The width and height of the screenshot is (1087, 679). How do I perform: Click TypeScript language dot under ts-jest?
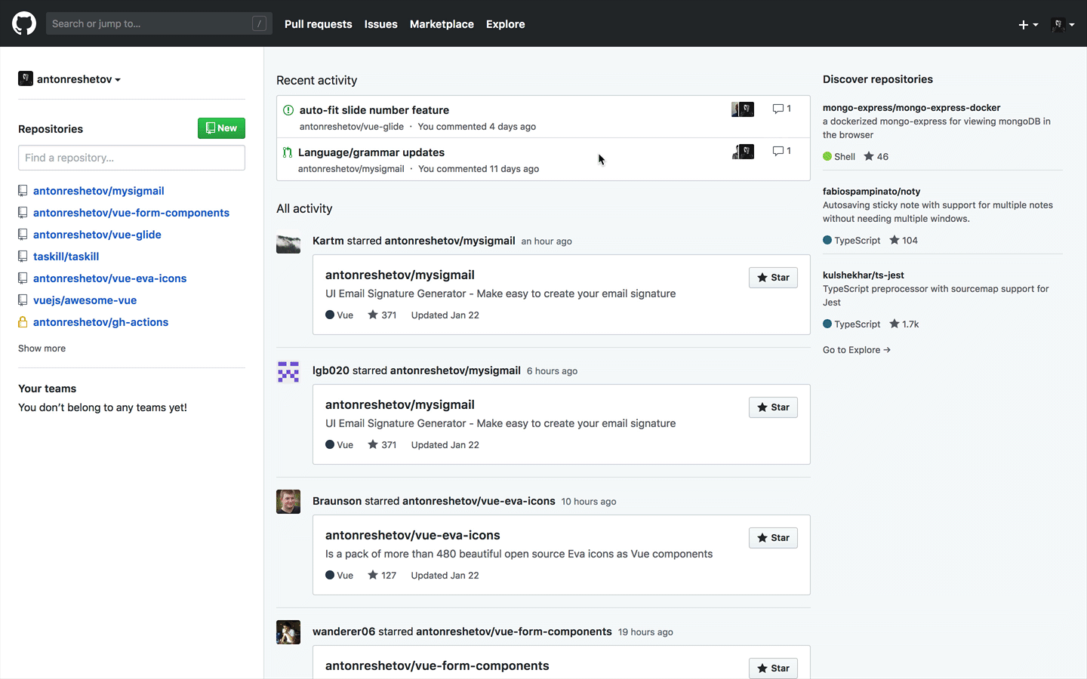[x=827, y=324]
